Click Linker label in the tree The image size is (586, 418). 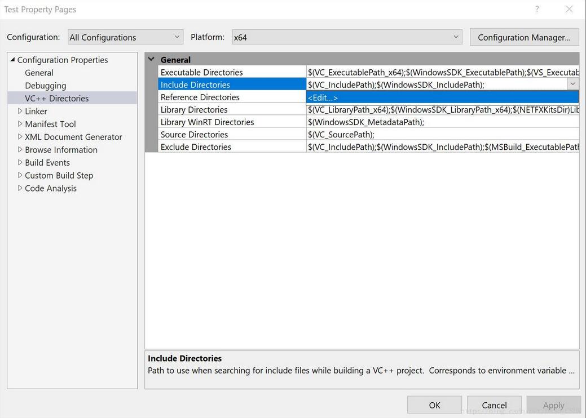click(x=36, y=111)
